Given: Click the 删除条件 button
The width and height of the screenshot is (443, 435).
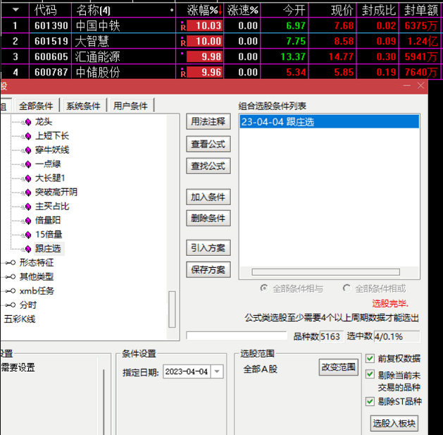Looking at the screenshot, I should point(208,218).
